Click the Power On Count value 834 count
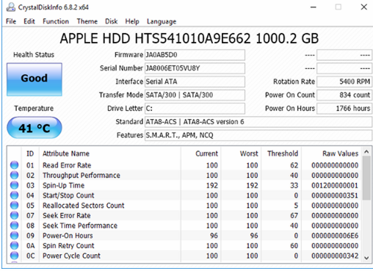 tap(344, 95)
